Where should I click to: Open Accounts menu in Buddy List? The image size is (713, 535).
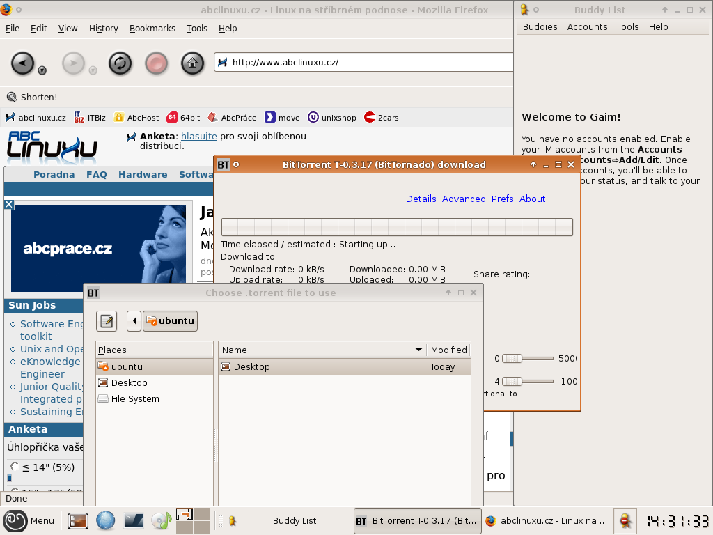[x=587, y=27]
